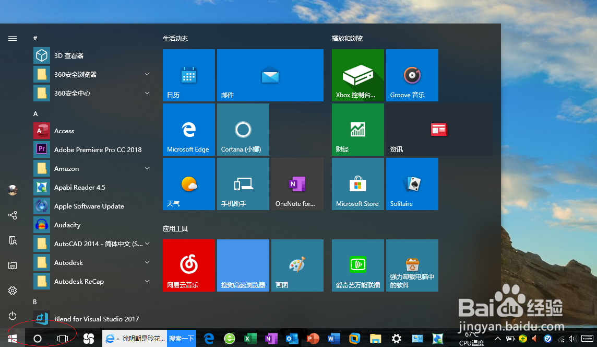Screen dimensions: 597x347
Task: Launch Access from the app list
Action: point(91,131)
